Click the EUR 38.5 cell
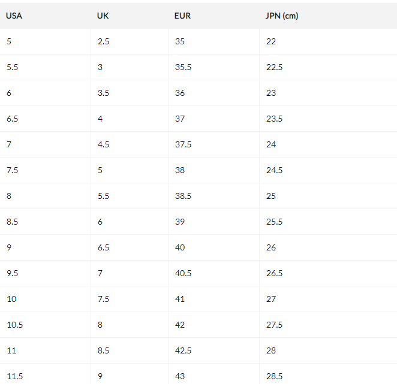 (183, 196)
